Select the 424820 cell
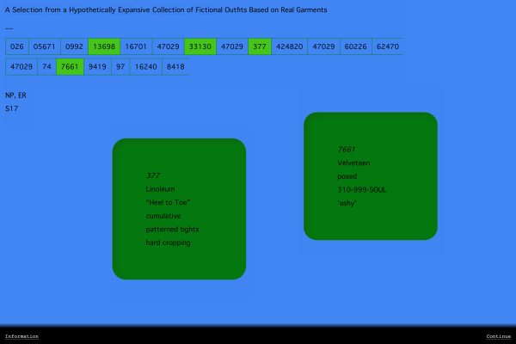This screenshot has height=344, width=516. (x=289, y=46)
